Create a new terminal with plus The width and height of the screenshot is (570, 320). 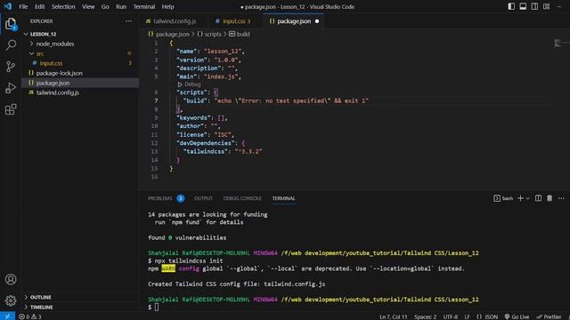coord(520,198)
